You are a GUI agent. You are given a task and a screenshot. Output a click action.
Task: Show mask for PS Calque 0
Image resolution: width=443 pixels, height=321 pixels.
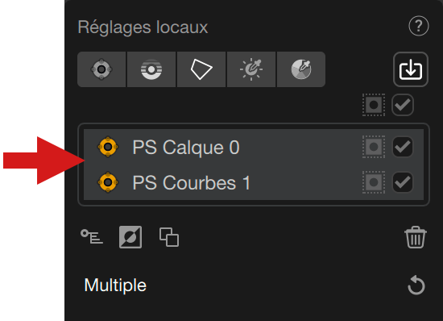pos(374,147)
